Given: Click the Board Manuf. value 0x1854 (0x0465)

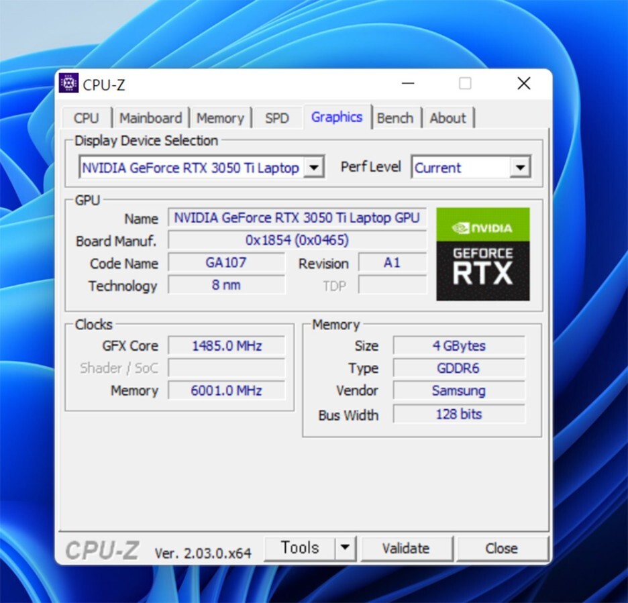Looking at the screenshot, I should tap(297, 240).
